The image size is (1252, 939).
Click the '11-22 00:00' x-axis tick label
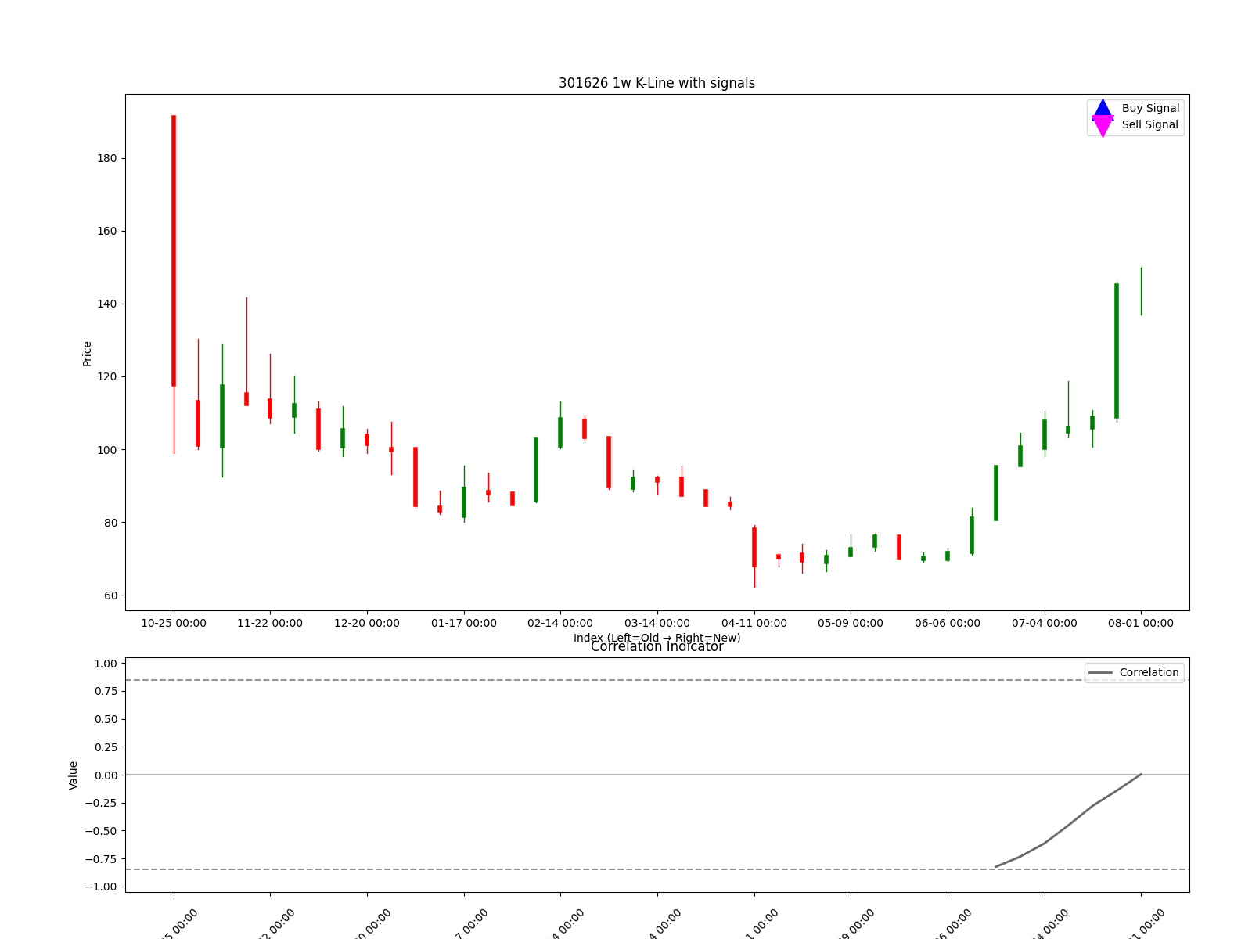pos(270,624)
